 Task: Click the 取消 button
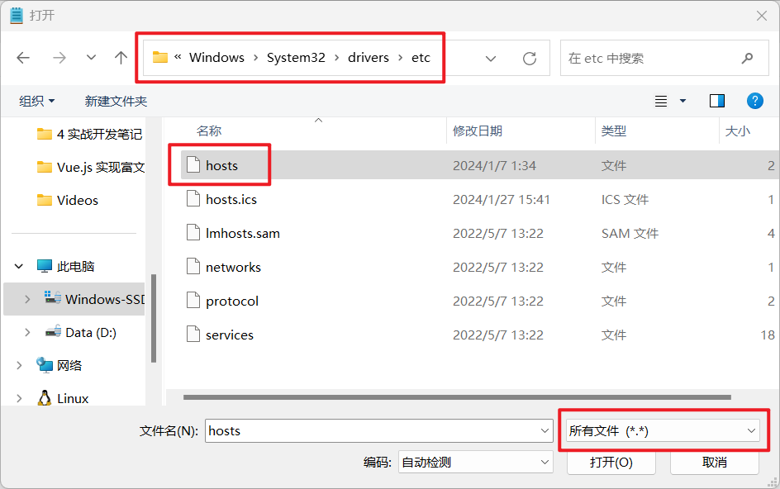click(x=714, y=463)
